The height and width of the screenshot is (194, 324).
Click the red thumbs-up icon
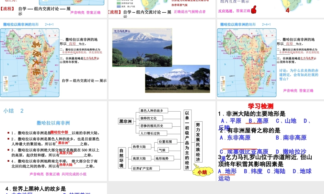click(254, 9)
